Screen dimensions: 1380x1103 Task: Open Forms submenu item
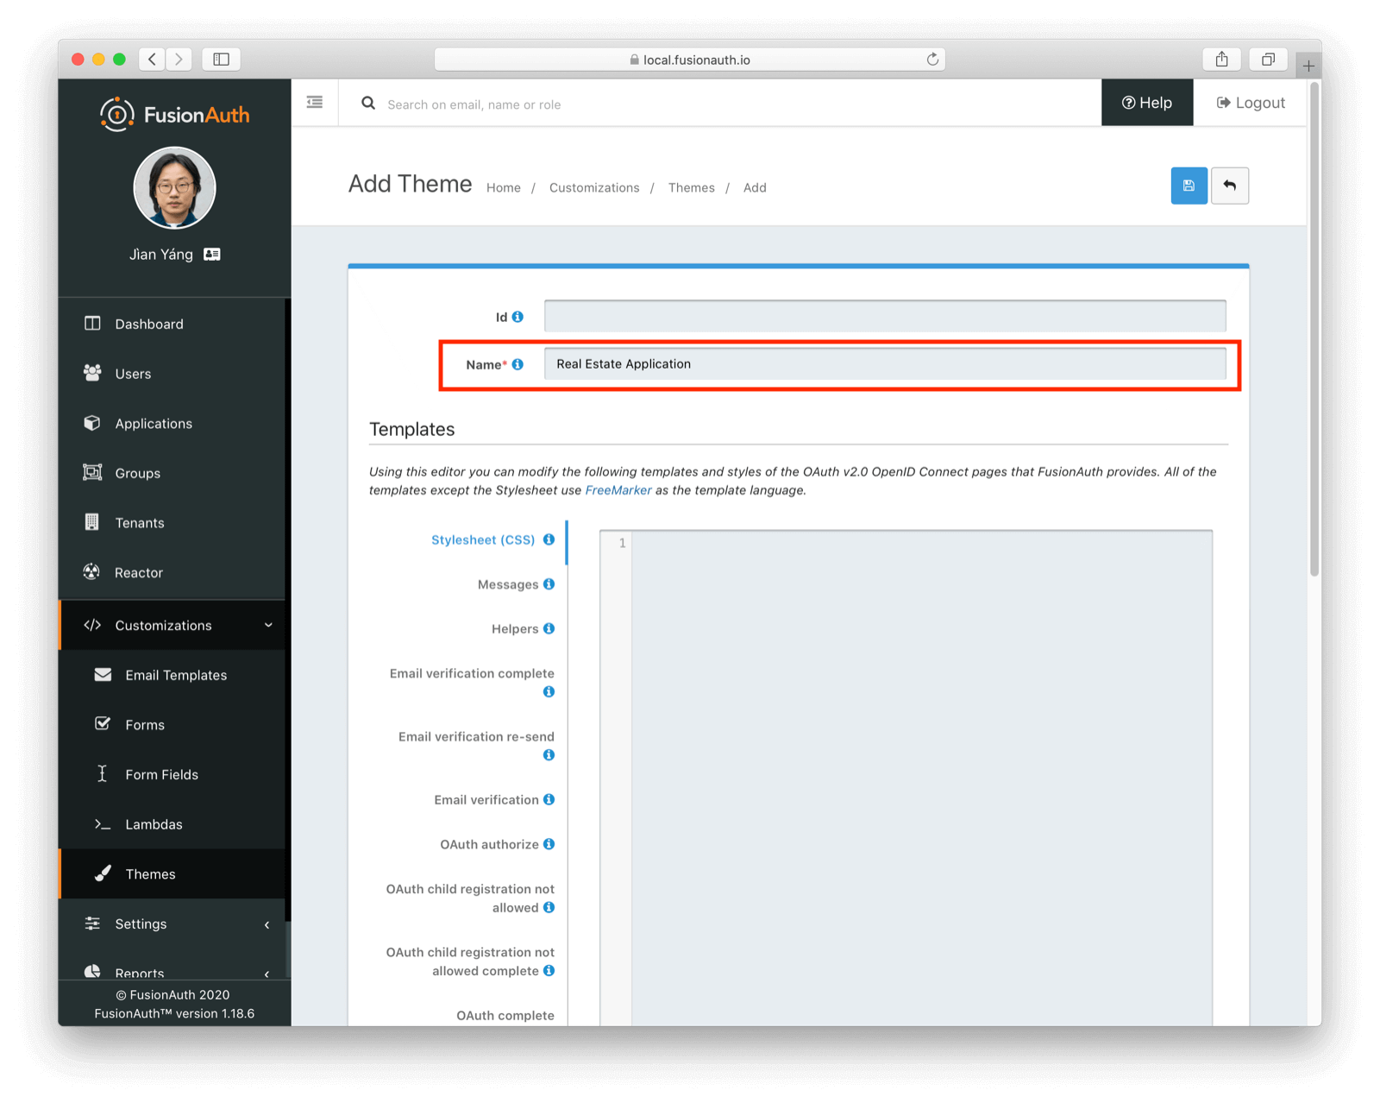pyautogui.click(x=172, y=725)
